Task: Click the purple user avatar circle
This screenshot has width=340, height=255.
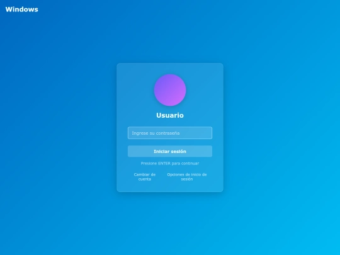Action: pyautogui.click(x=170, y=90)
